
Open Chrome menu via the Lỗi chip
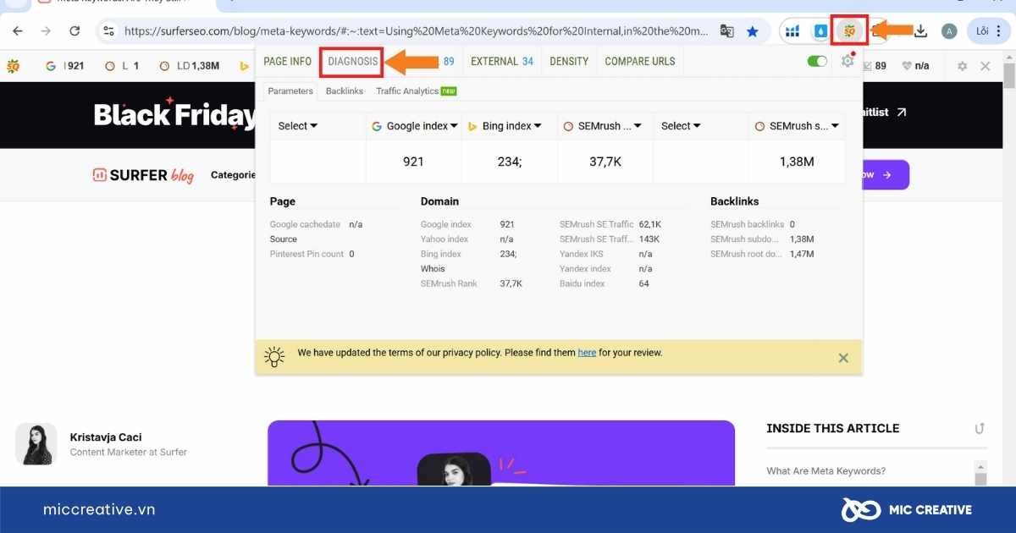[988, 31]
